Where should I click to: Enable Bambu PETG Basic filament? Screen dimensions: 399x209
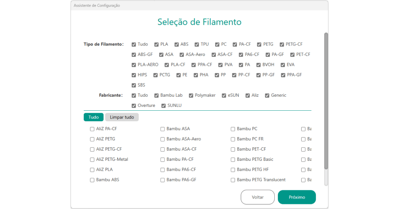coord(233,160)
